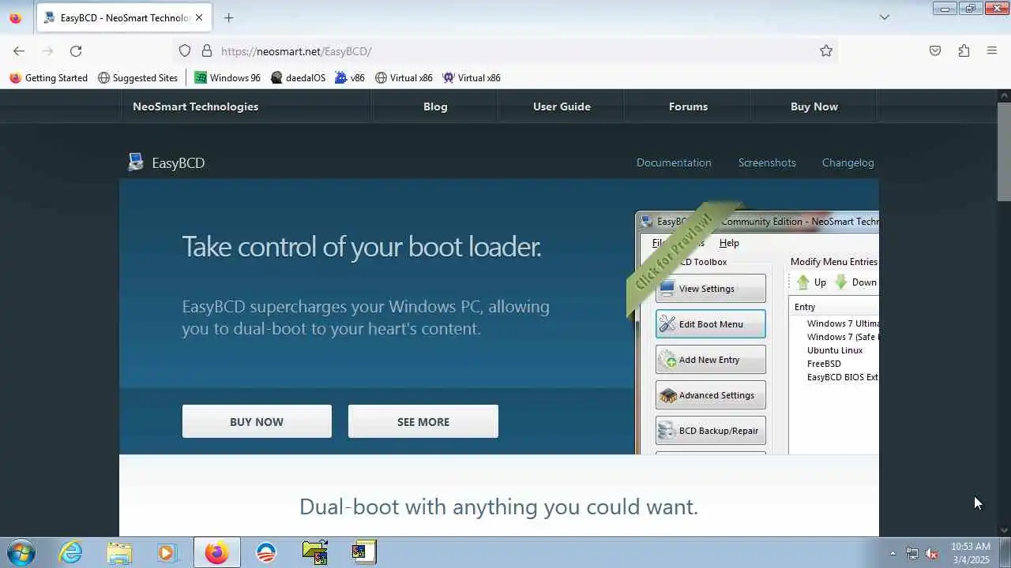The width and height of the screenshot is (1011, 568).
Task: Click the Firefox taskbar icon
Action: (x=216, y=553)
